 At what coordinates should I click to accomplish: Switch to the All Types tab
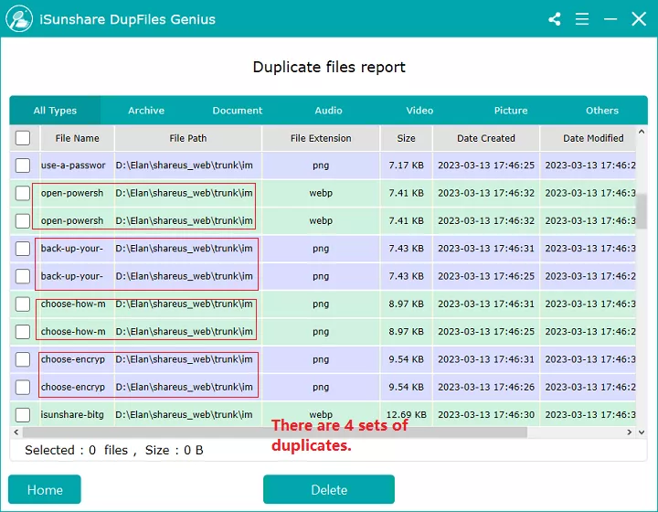click(x=55, y=111)
